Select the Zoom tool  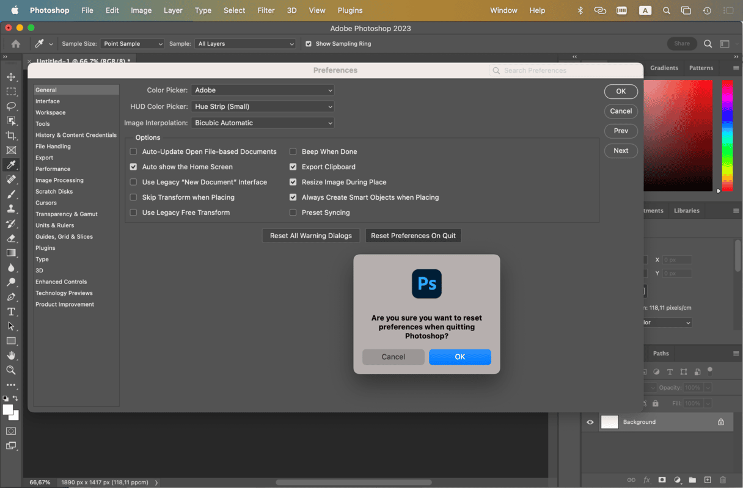point(11,370)
